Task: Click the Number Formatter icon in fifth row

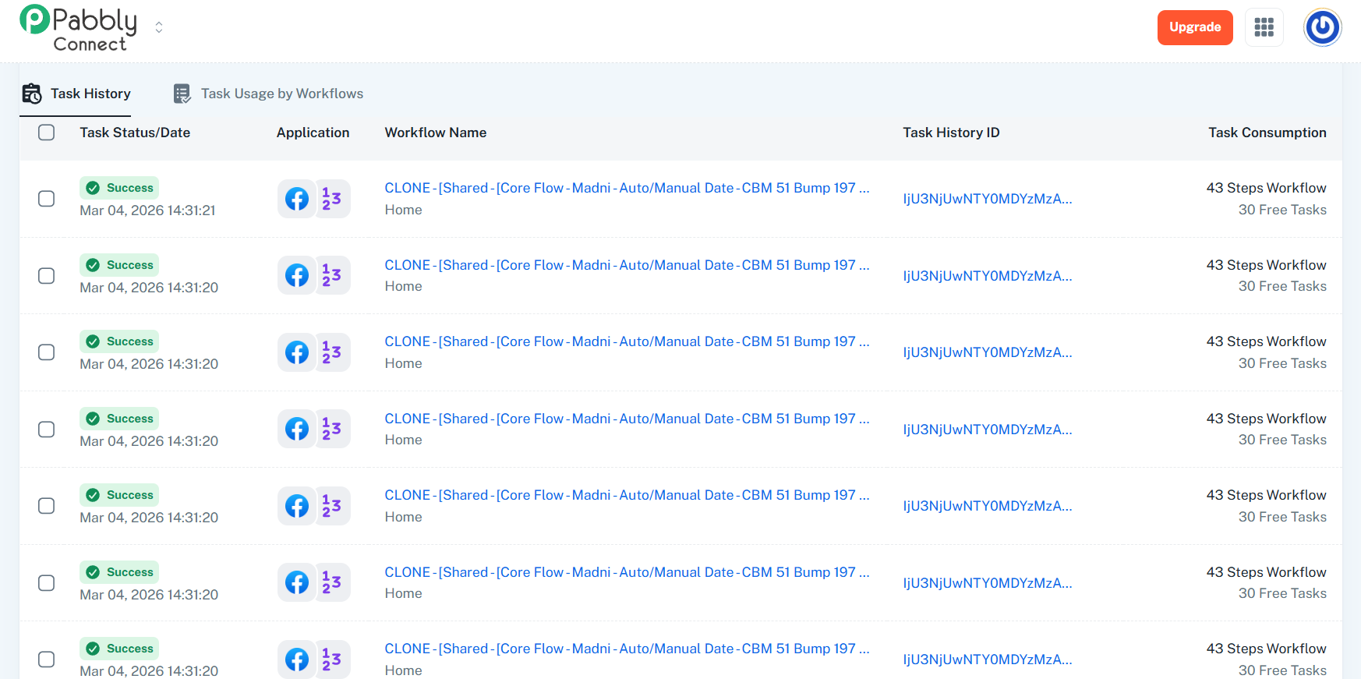Action: tap(332, 506)
